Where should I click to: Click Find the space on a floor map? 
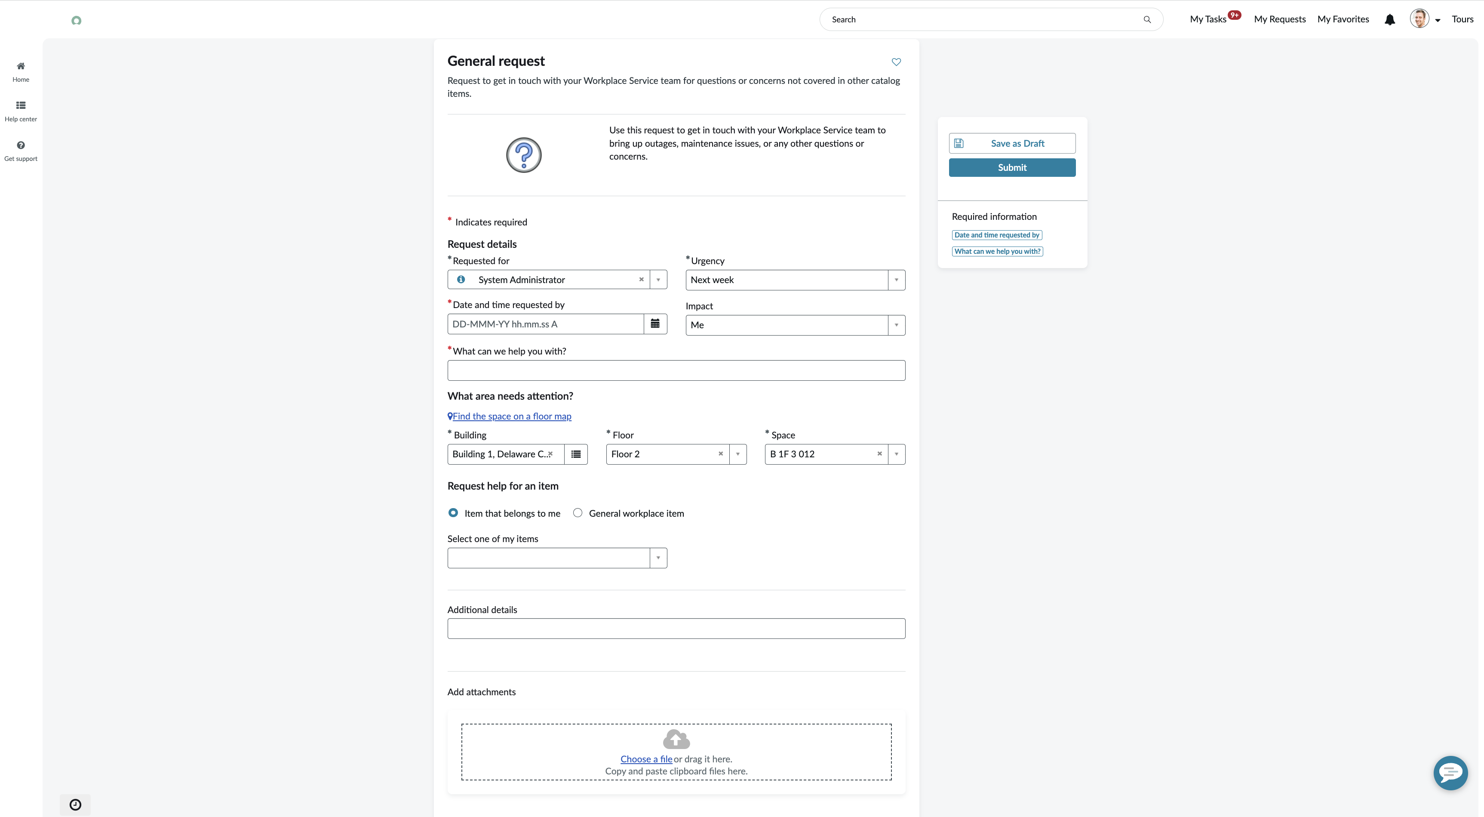pyautogui.click(x=512, y=416)
